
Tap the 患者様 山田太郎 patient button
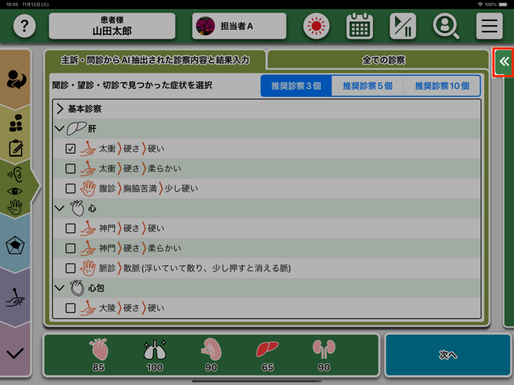(112, 26)
